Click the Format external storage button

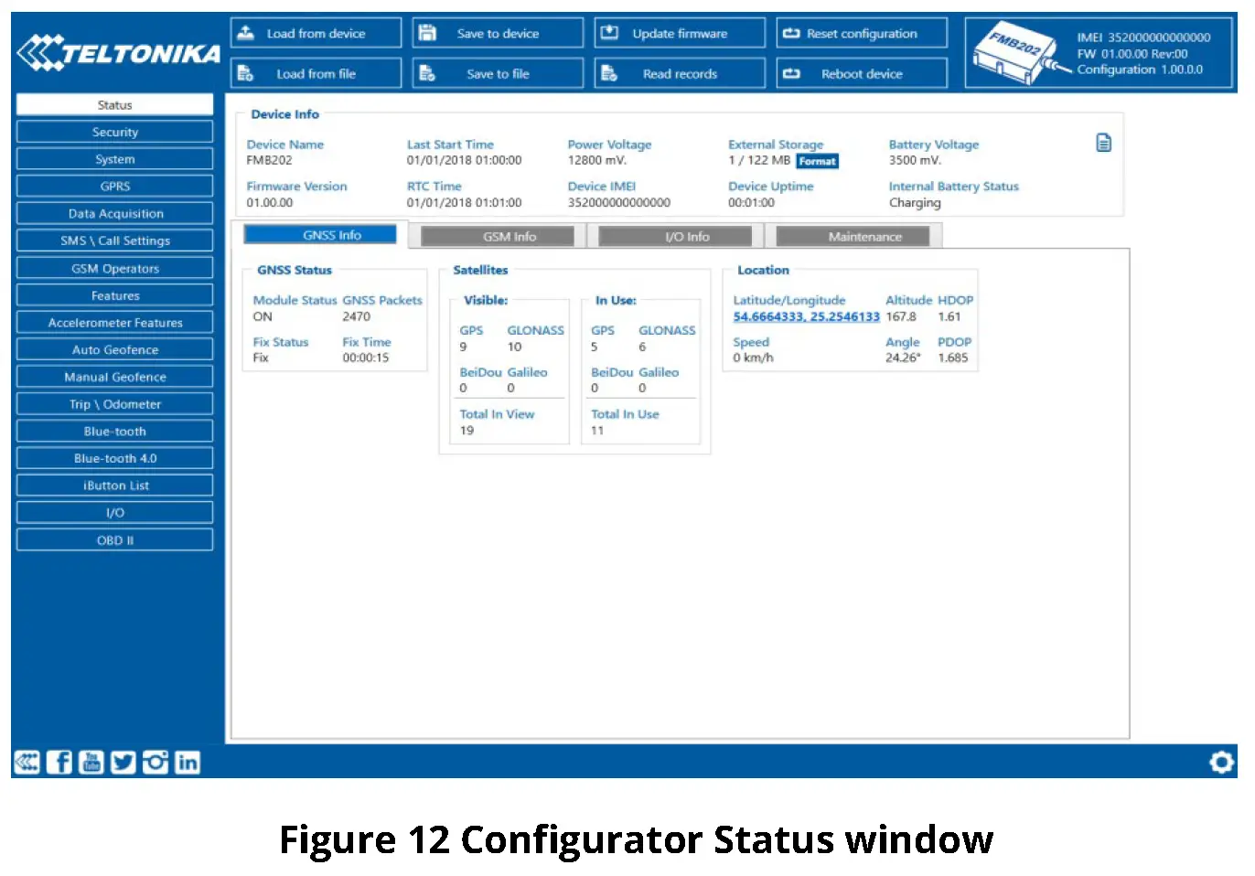(x=817, y=161)
